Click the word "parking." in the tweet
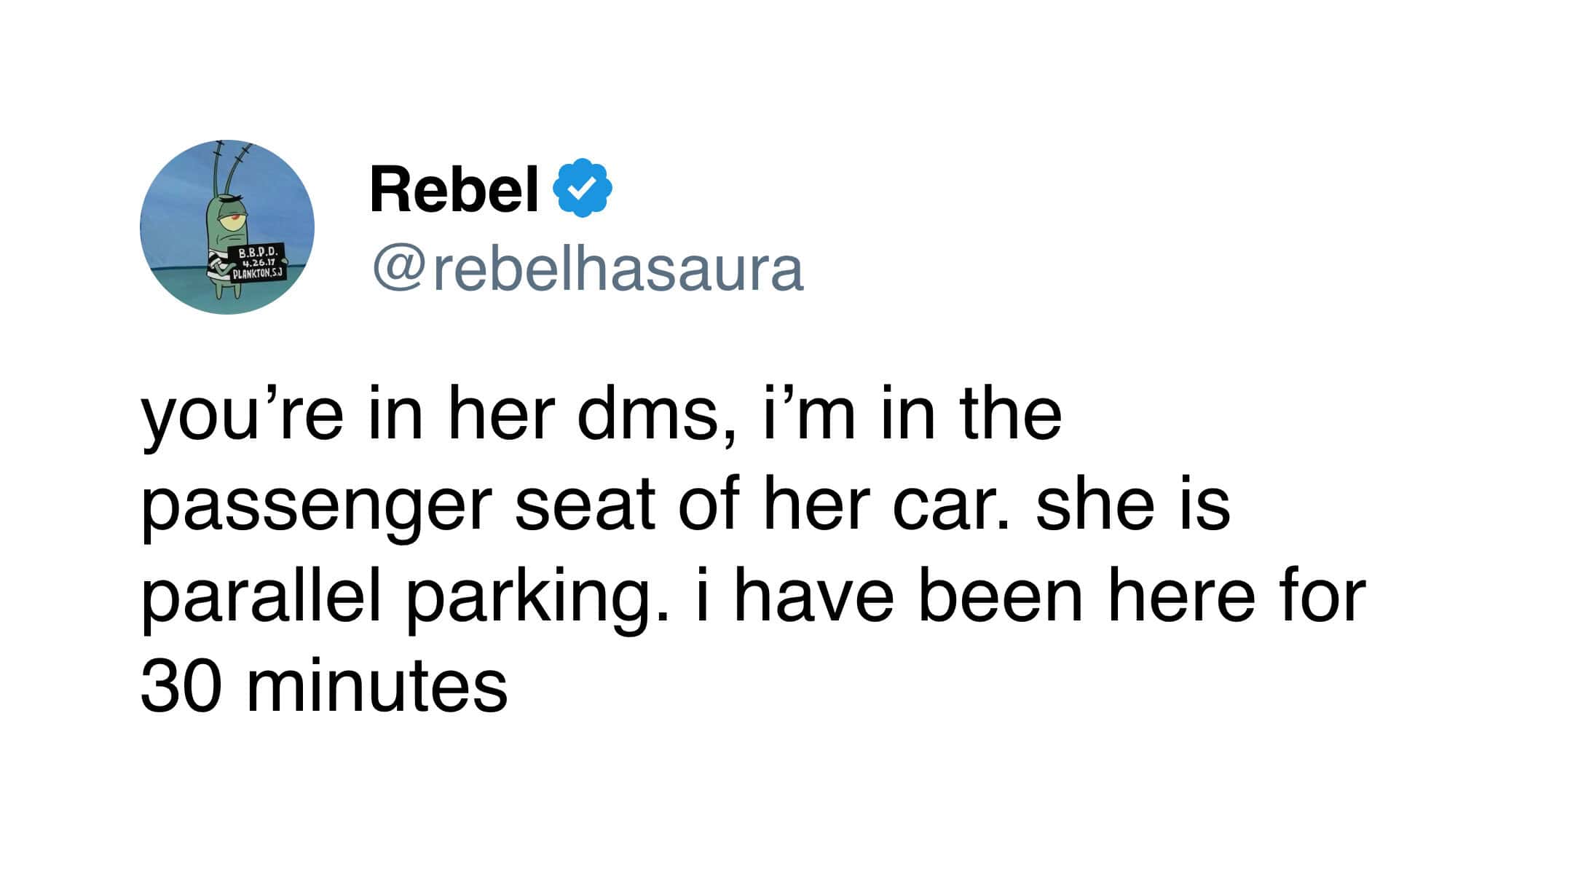Image resolution: width=1573 pixels, height=871 pixels. click(537, 599)
